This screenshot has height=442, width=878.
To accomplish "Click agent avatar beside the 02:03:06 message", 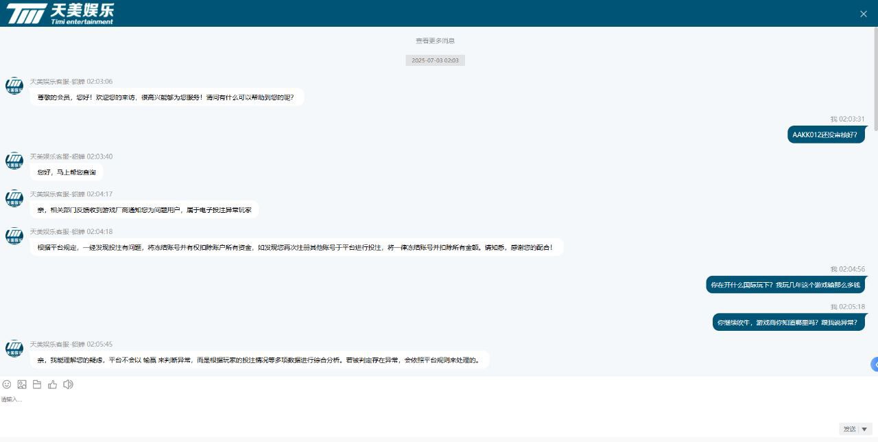I will pos(14,86).
